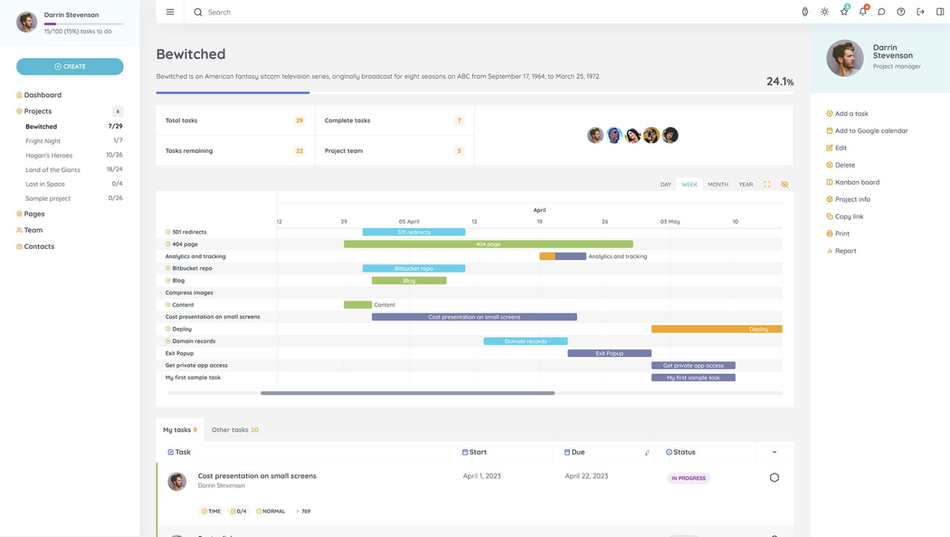Toggle the theme brightness icon

point(825,11)
